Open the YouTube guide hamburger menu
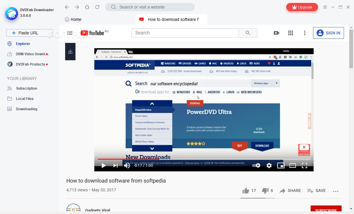The image size is (354, 214). (x=70, y=33)
